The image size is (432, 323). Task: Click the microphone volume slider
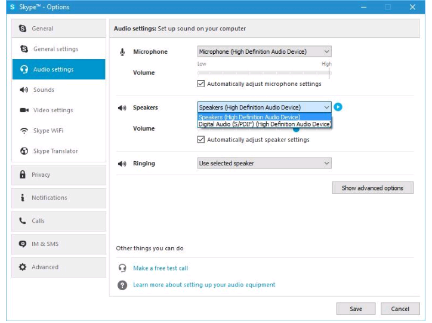click(264, 73)
